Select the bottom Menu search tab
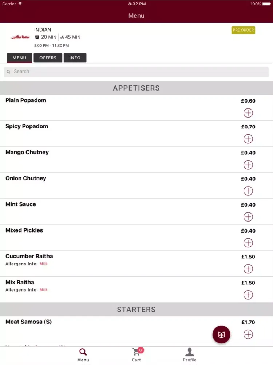 pyautogui.click(x=83, y=355)
